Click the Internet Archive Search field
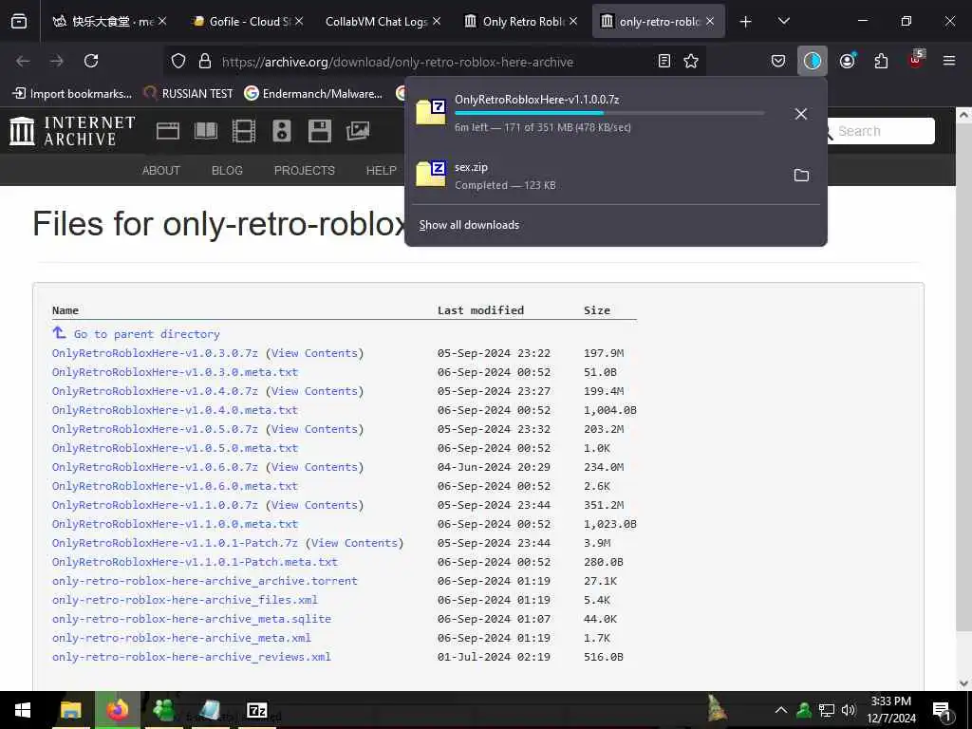Viewport: 972px width, 729px height. click(x=884, y=131)
